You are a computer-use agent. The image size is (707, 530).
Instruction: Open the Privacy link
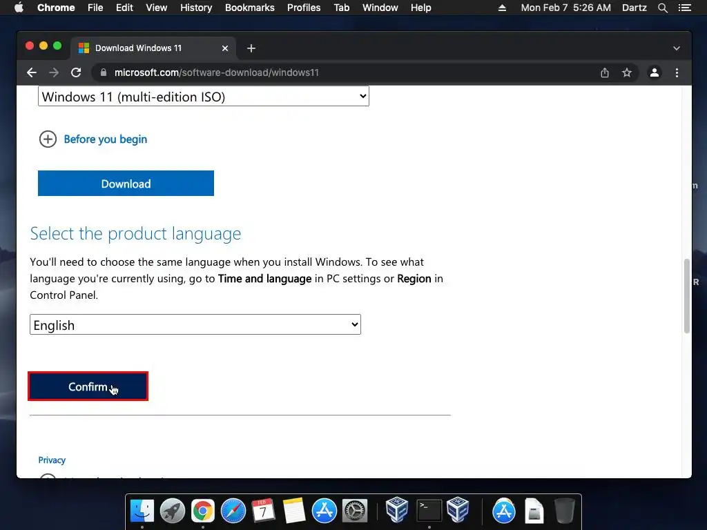click(52, 460)
